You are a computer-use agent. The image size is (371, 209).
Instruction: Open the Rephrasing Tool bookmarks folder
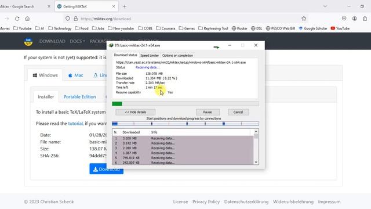(x=213, y=28)
